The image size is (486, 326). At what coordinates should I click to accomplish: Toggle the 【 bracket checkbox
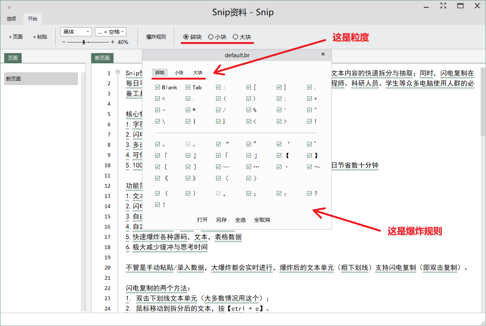[279, 155]
